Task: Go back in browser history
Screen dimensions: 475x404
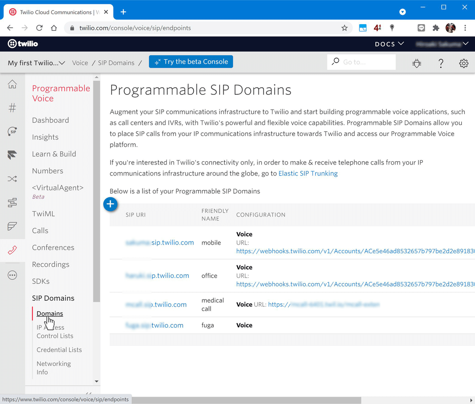Action: click(x=10, y=28)
